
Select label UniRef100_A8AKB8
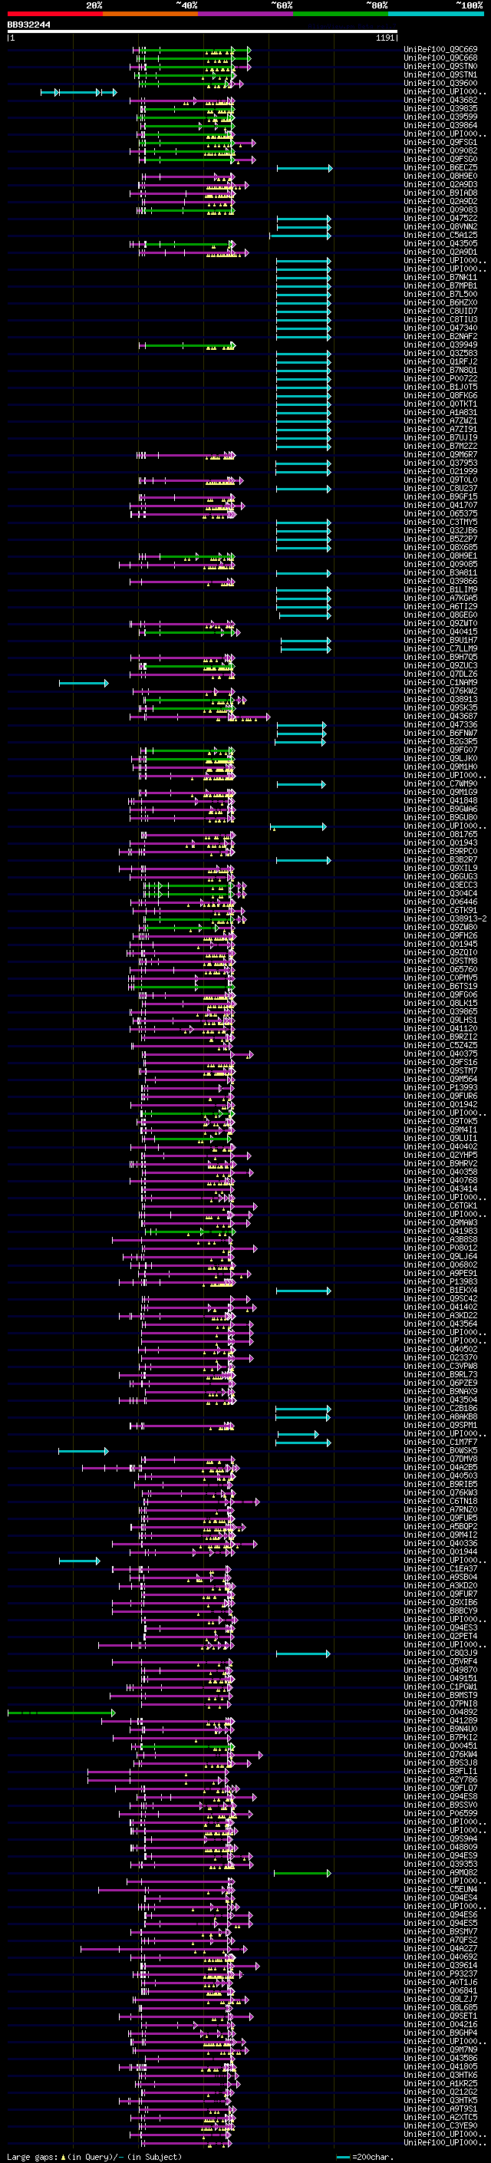point(440,1416)
